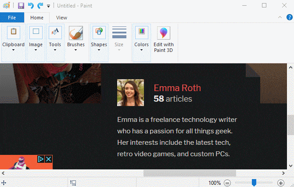Open the File menu

[x=12, y=18]
